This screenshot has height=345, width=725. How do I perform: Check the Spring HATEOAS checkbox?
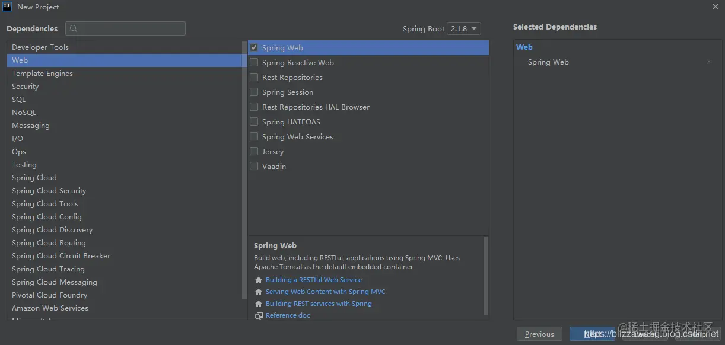click(254, 122)
